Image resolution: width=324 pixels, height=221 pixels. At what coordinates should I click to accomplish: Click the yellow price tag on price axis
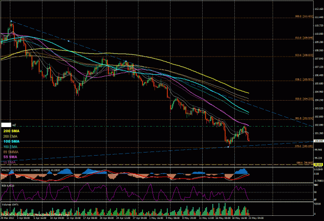point(319,164)
